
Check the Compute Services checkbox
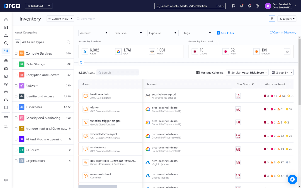point(16,53)
